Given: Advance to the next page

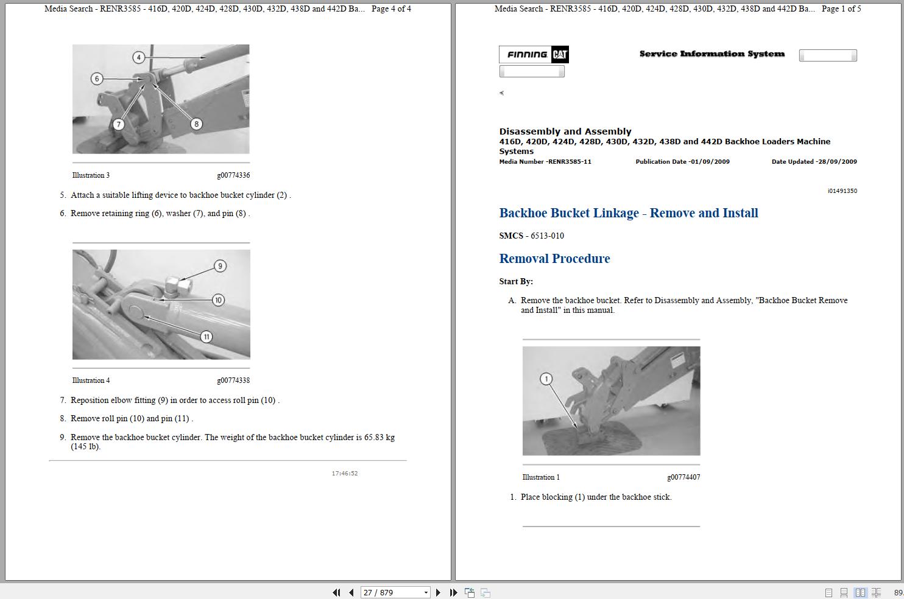Looking at the screenshot, I should 437,592.
